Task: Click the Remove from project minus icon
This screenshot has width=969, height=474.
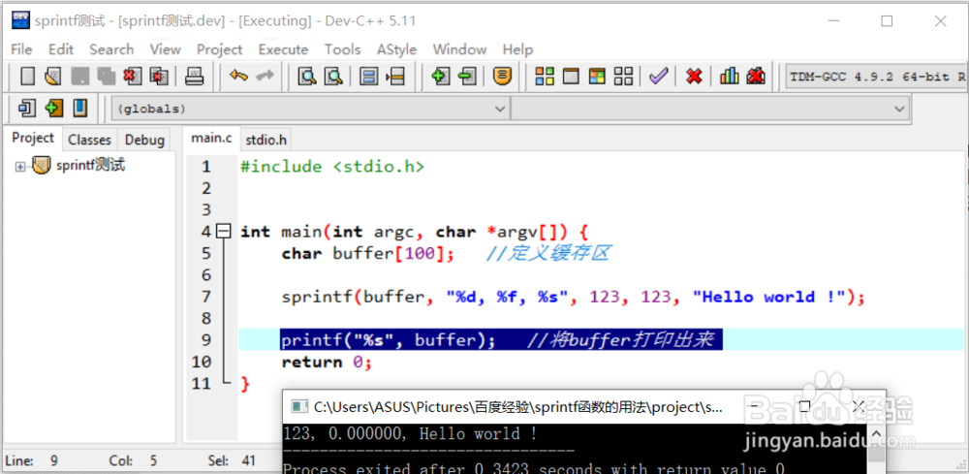Action: pyautogui.click(x=467, y=77)
